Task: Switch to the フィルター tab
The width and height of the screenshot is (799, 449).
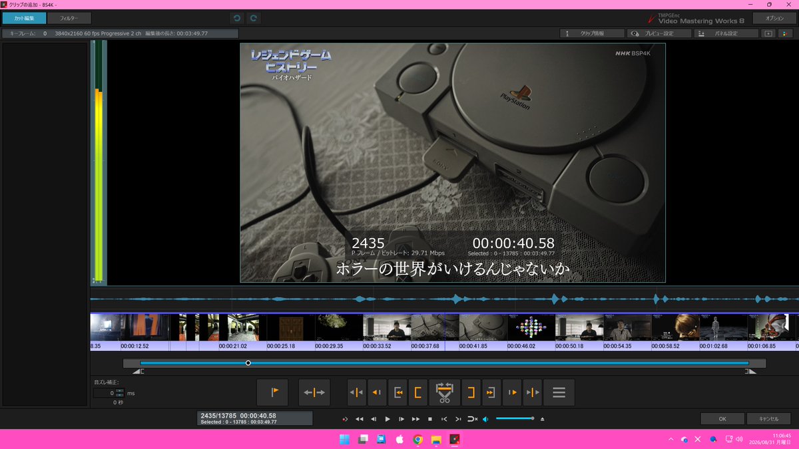Action: (x=69, y=19)
